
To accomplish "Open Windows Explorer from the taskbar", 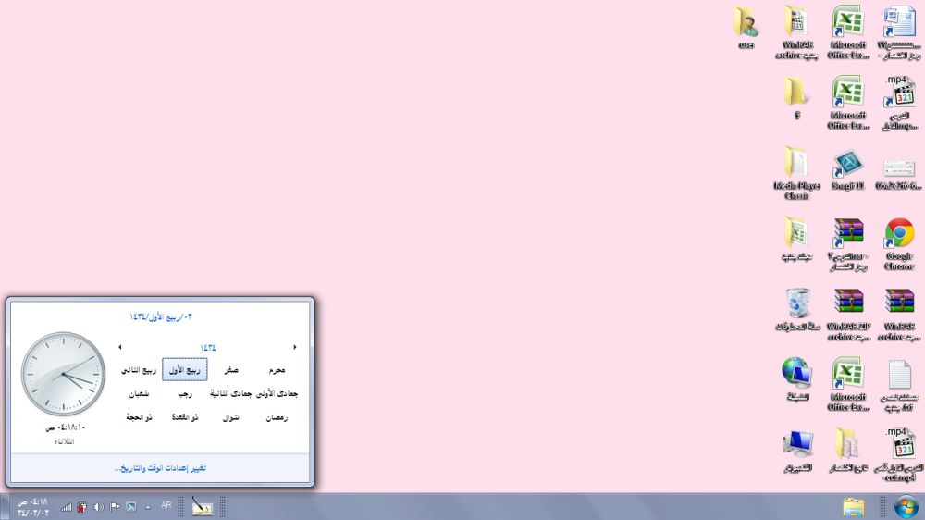I will [x=854, y=506].
